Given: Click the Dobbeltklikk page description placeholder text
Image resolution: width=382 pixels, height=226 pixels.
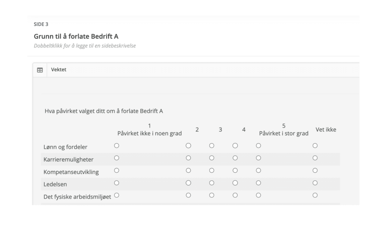Looking at the screenshot, I should 85,46.
